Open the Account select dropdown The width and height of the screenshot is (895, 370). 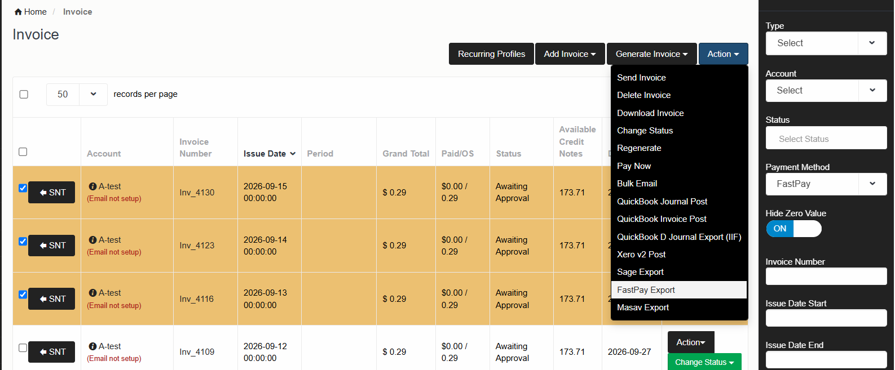coord(826,91)
